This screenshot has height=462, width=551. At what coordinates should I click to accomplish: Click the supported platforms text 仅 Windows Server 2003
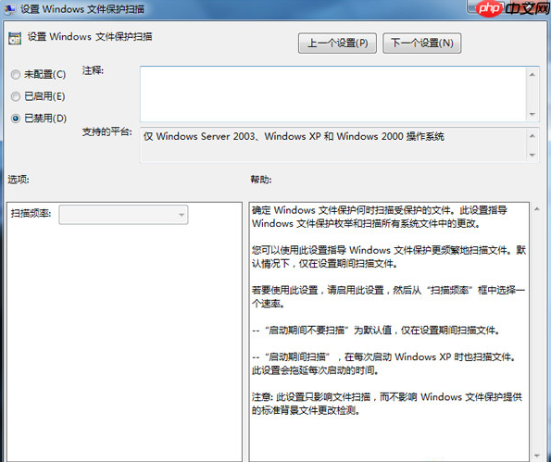294,136
